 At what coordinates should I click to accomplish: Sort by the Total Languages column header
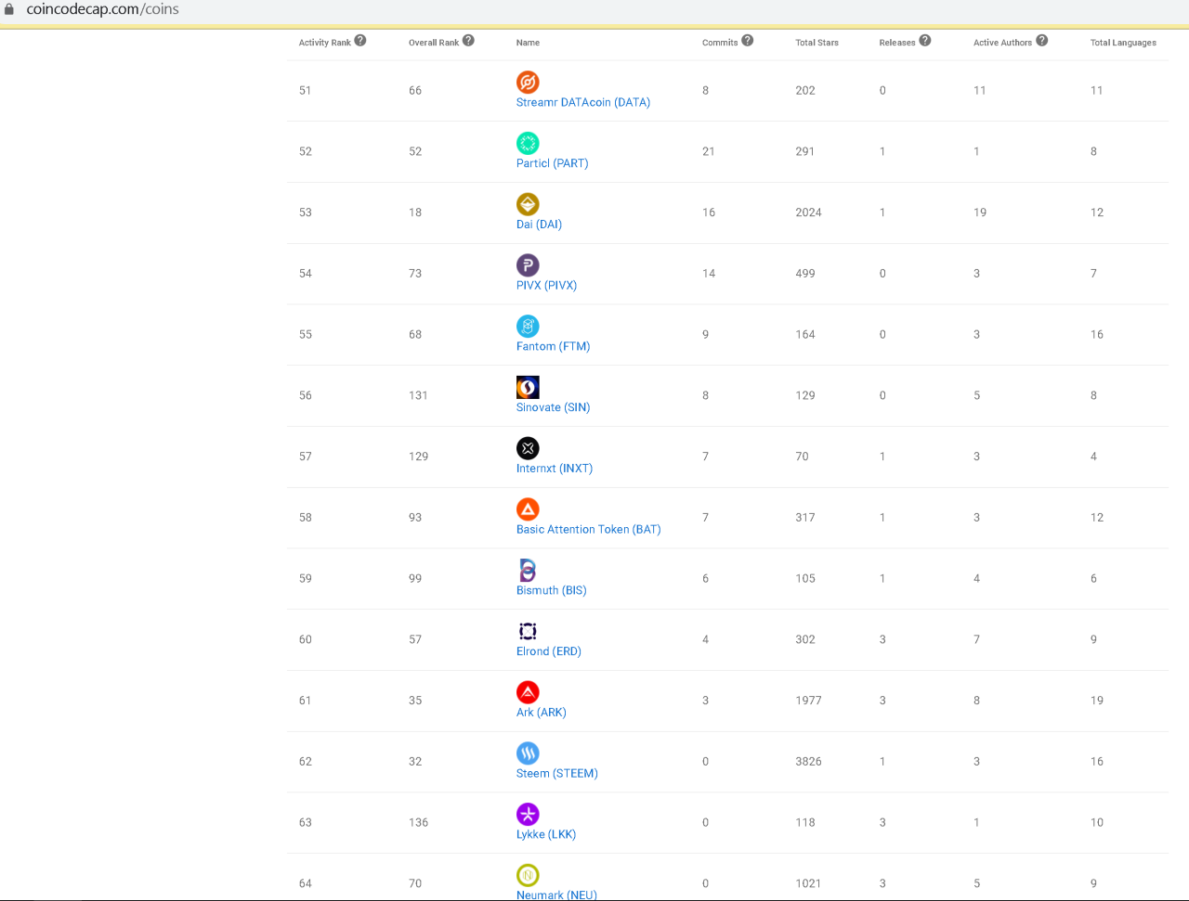point(1123,43)
